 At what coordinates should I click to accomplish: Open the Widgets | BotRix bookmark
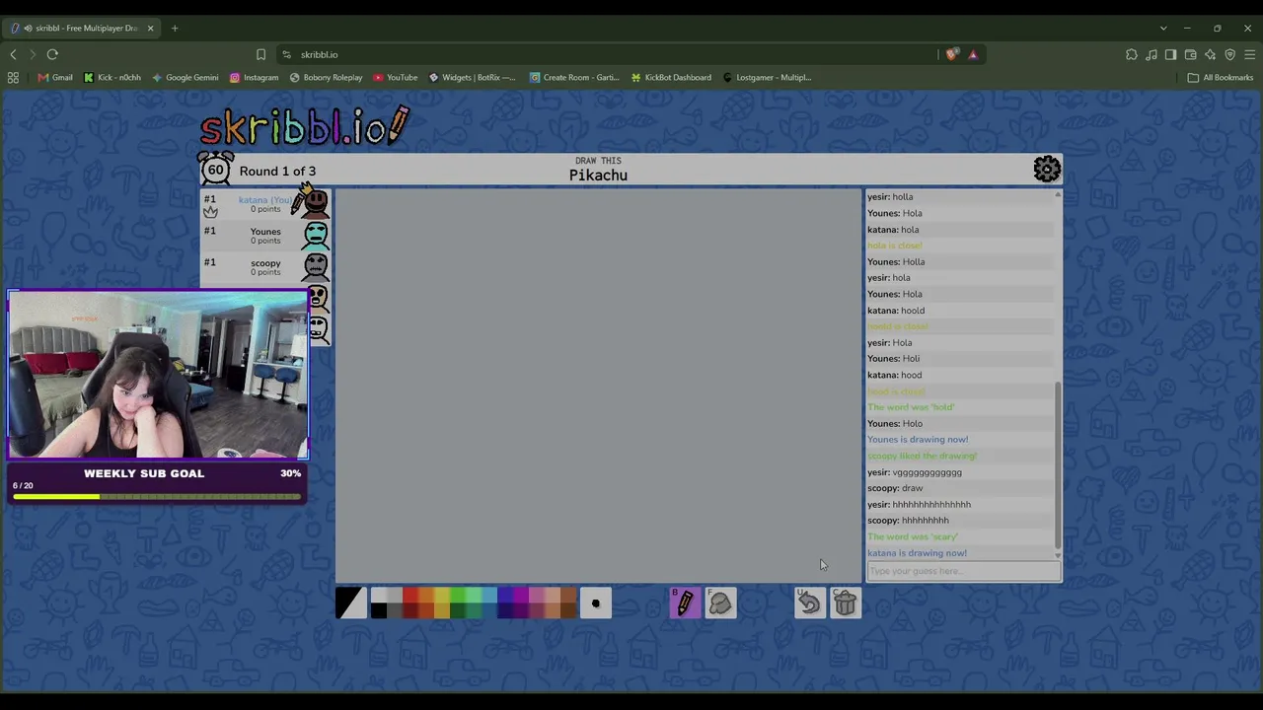point(472,77)
